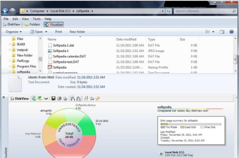This screenshot has height=158, width=239.
Task: Click the printer icon in DiskView toolbar
Action: coord(65,99)
